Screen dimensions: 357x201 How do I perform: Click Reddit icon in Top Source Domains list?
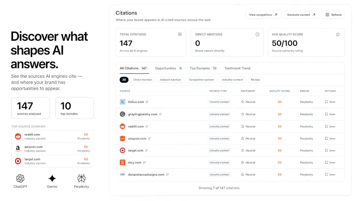(18, 137)
